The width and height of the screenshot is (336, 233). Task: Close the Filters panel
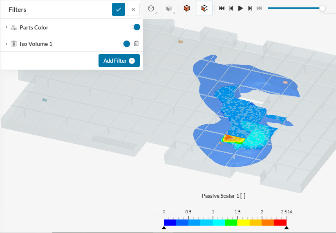click(x=133, y=9)
